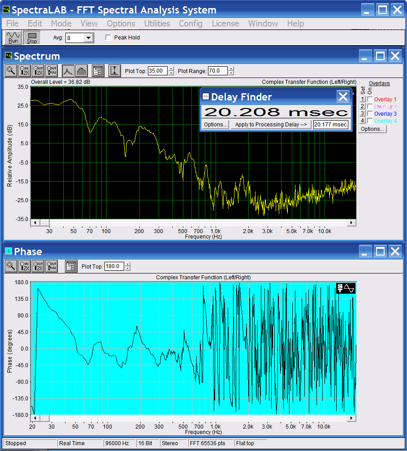Click Zoom Out 2X in Phase toolbar
The image size is (407, 451).
click(38, 266)
